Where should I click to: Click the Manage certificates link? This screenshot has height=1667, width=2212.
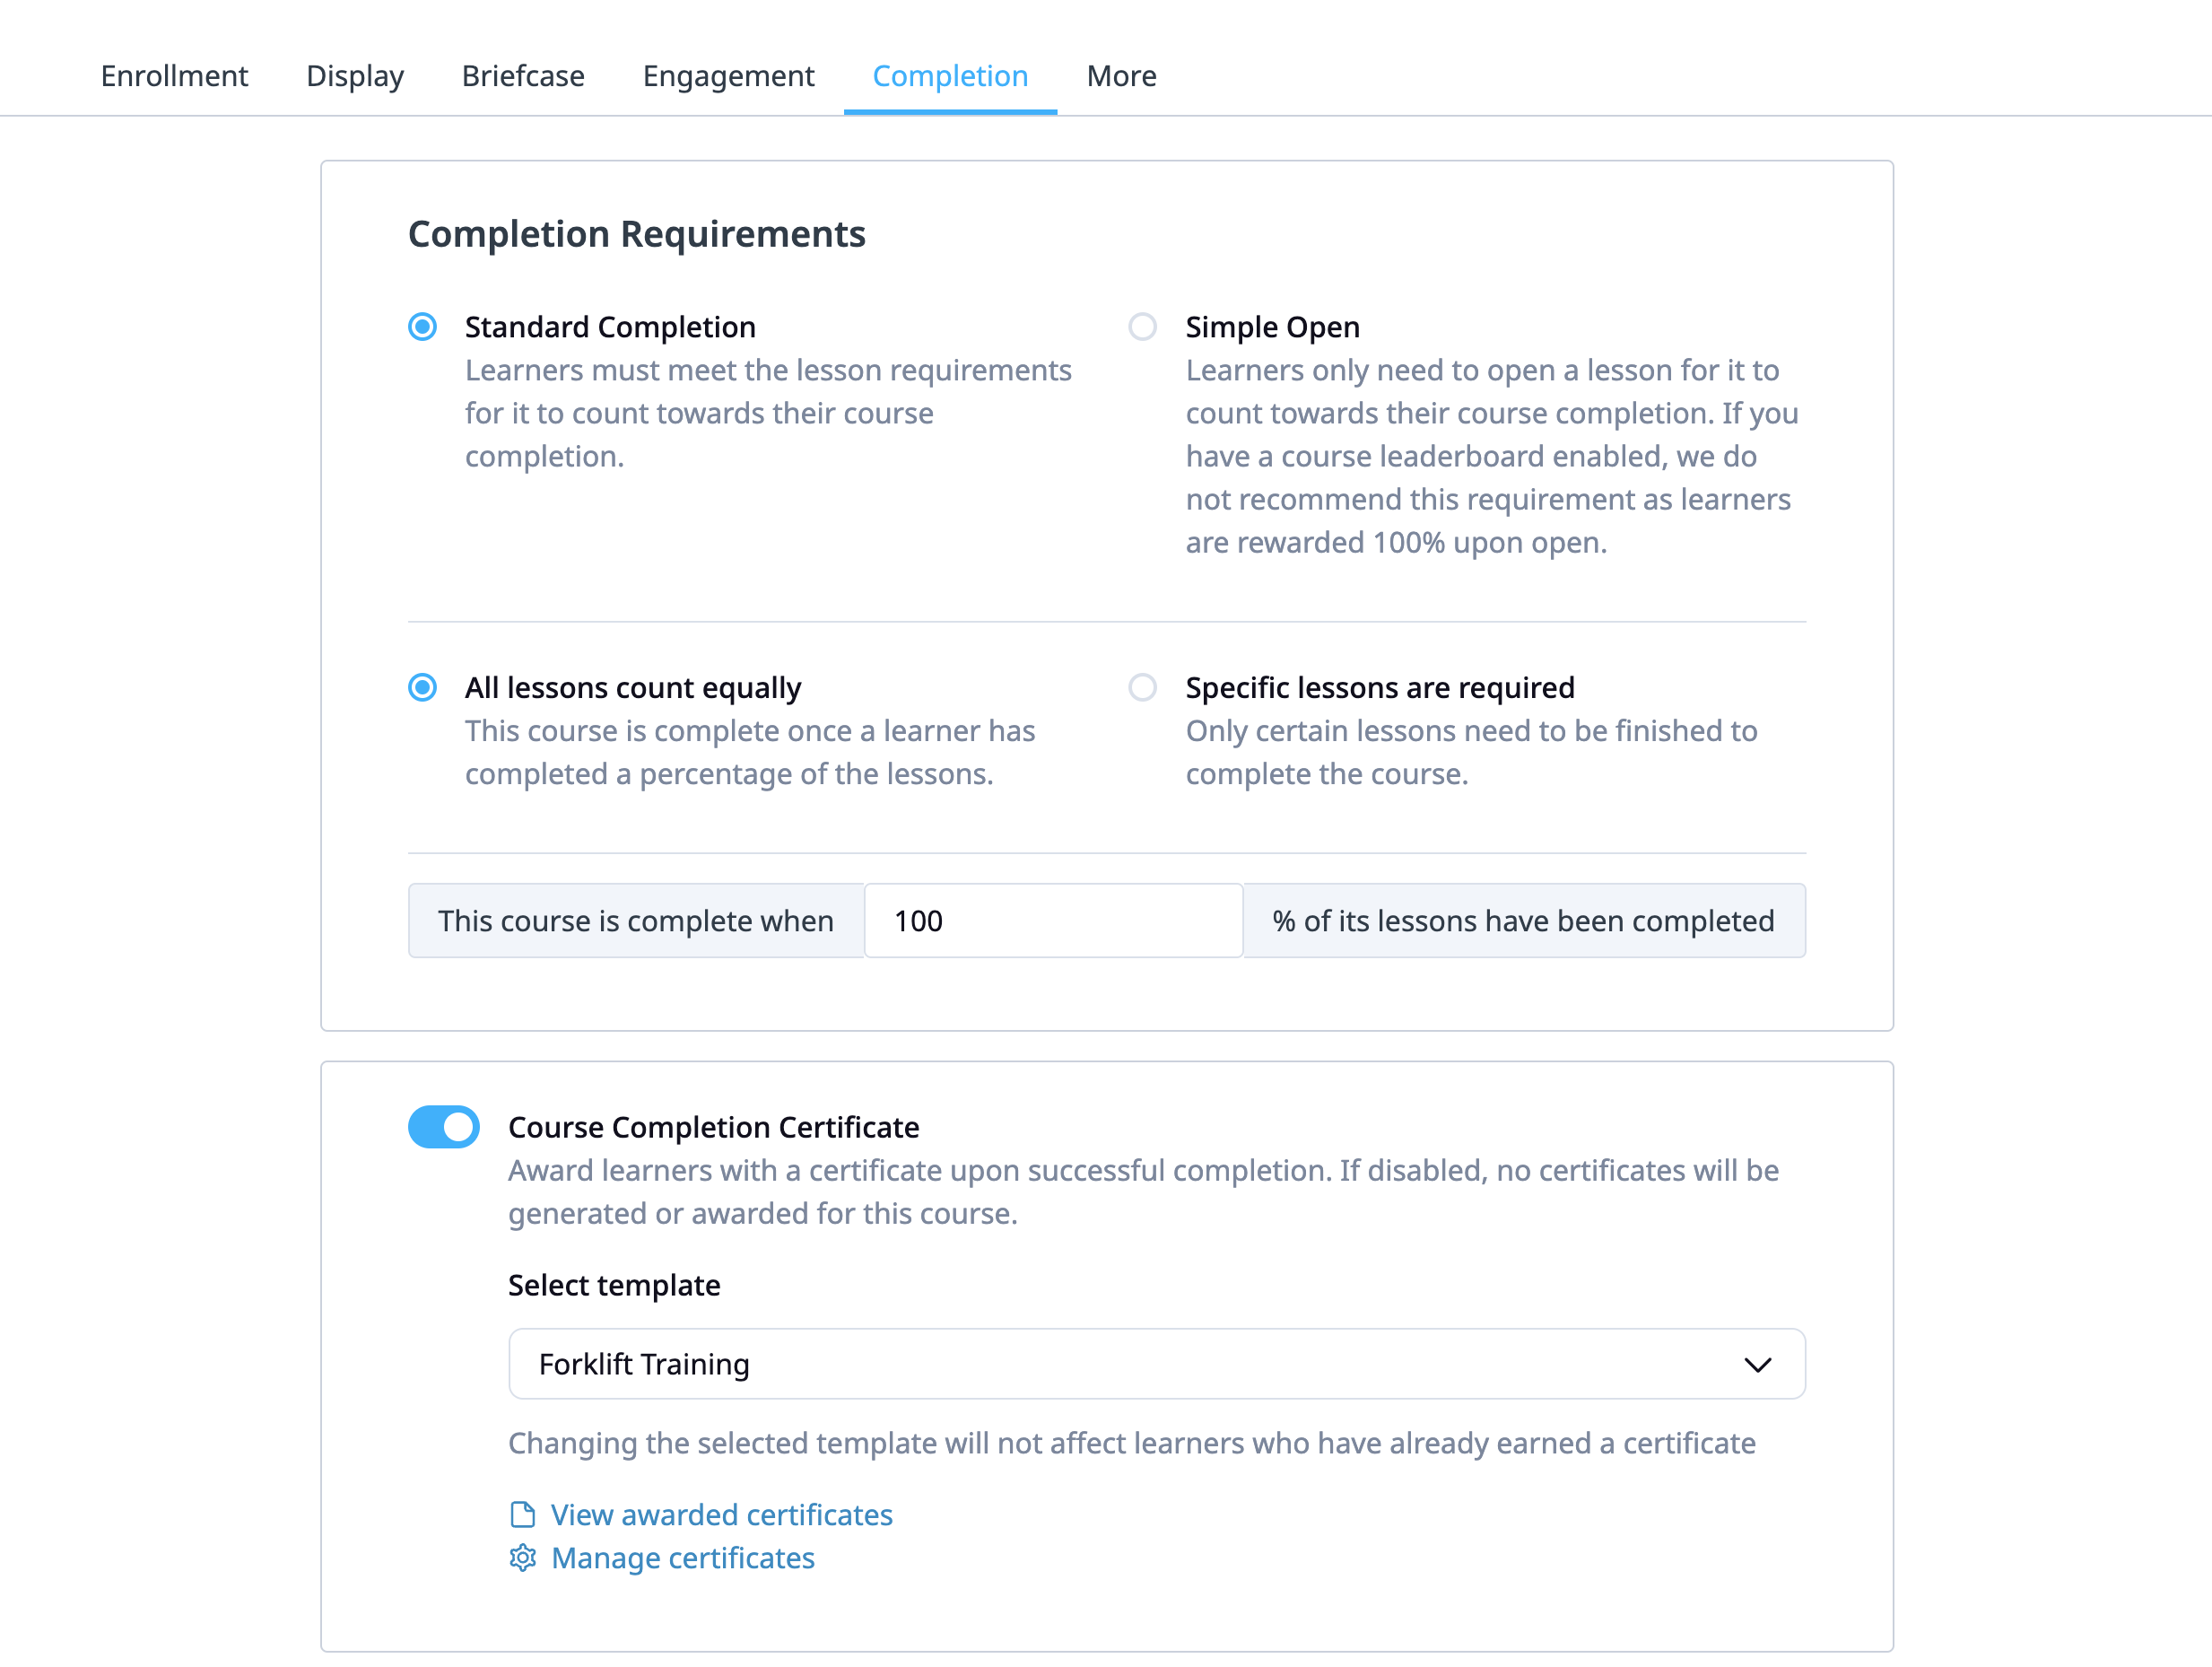click(x=682, y=1558)
